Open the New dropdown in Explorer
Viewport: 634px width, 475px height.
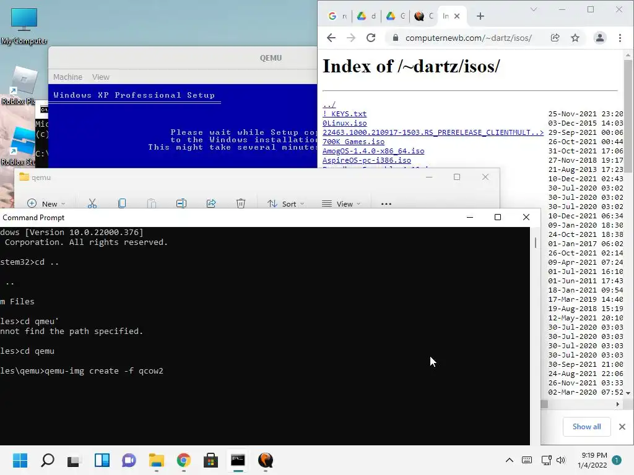pyautogui.click(x=46, y=203)
